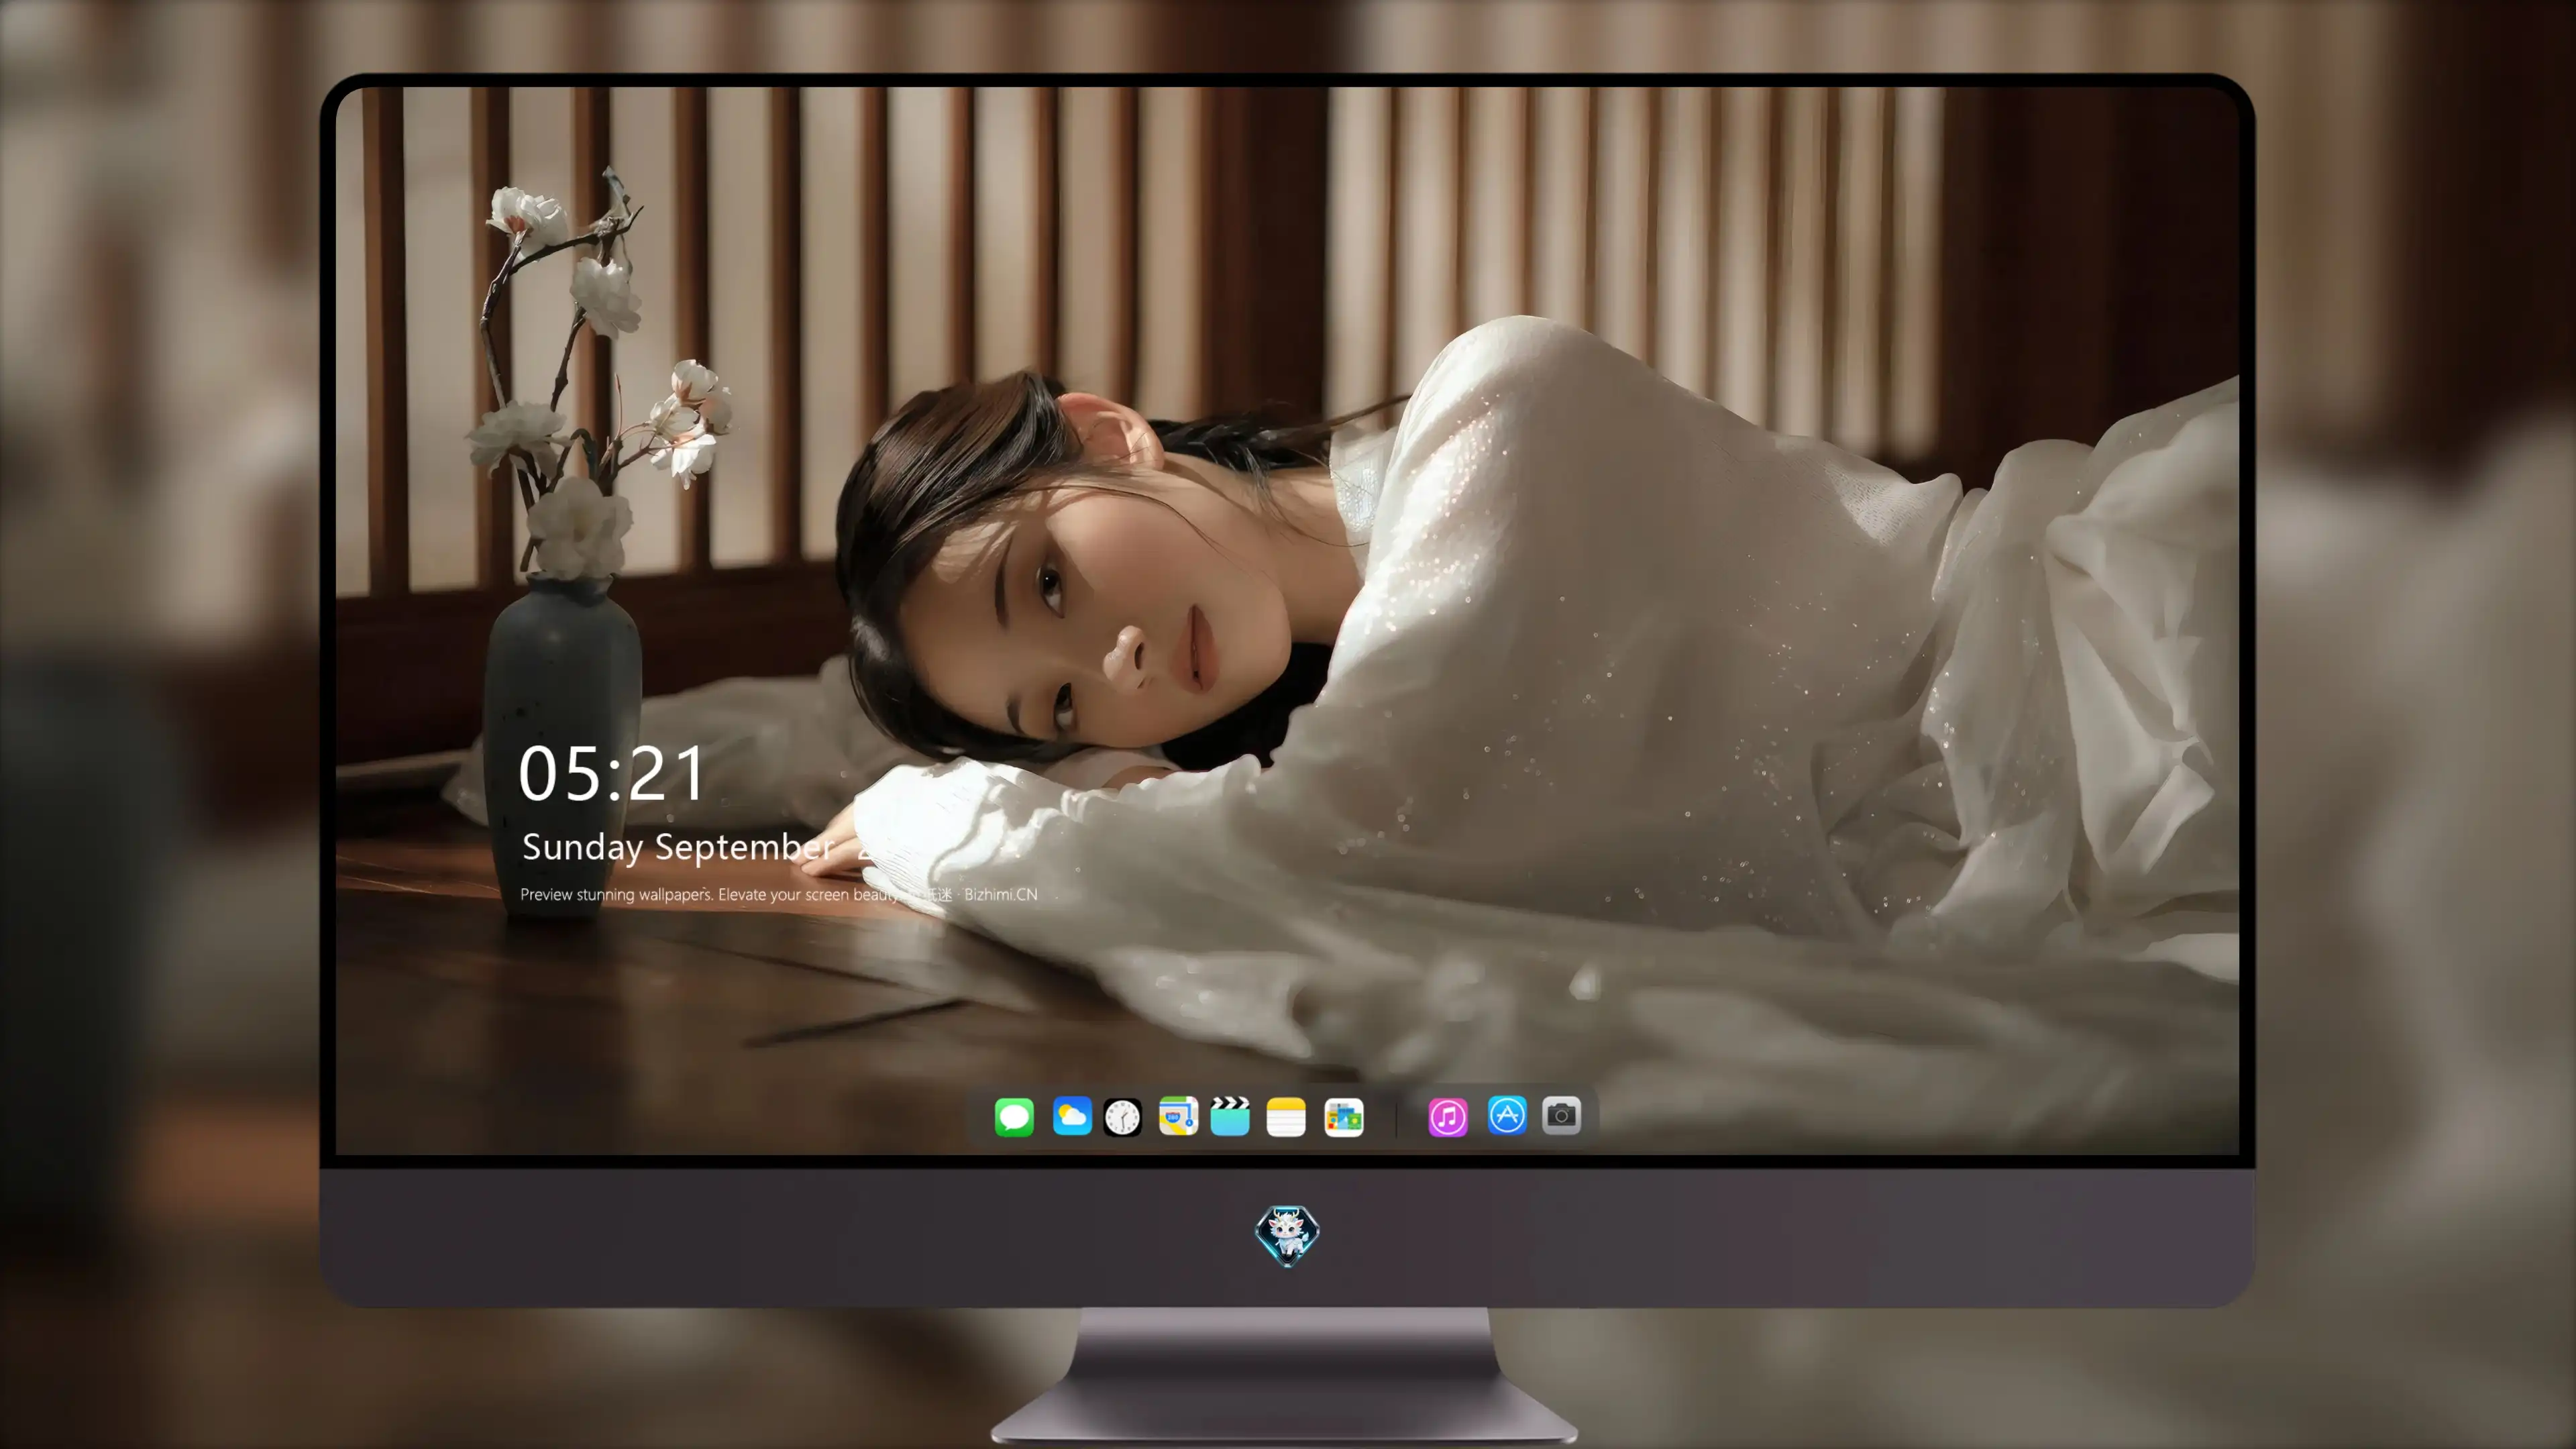Image resolution: width=2576 pixels, height=1449 pixels.
Task: Open the App Store icon
Action: (1507, 1115)
